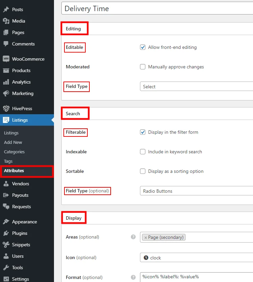Click the clock icon in Icon field
Screen dimensions: 253x282
pos(146,258)
